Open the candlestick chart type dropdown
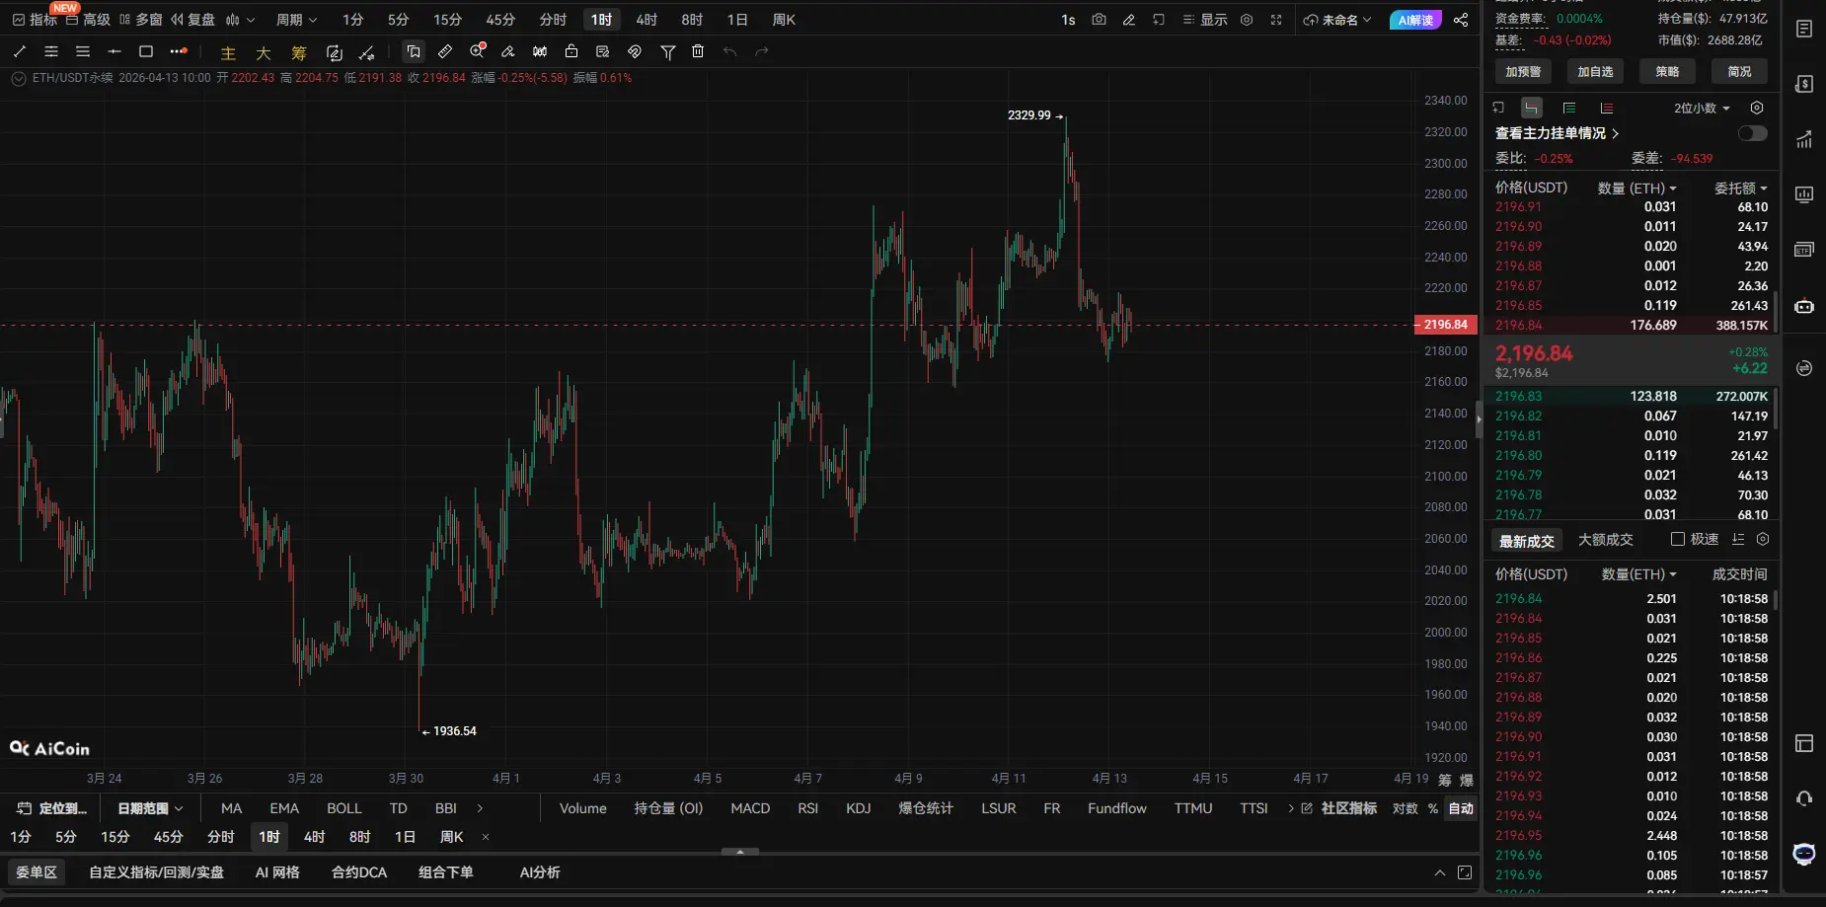 click(x=240, y=20)
